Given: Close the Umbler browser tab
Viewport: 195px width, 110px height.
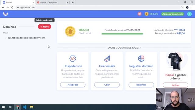Looking at the screenshot, I should tap(33, 2).
